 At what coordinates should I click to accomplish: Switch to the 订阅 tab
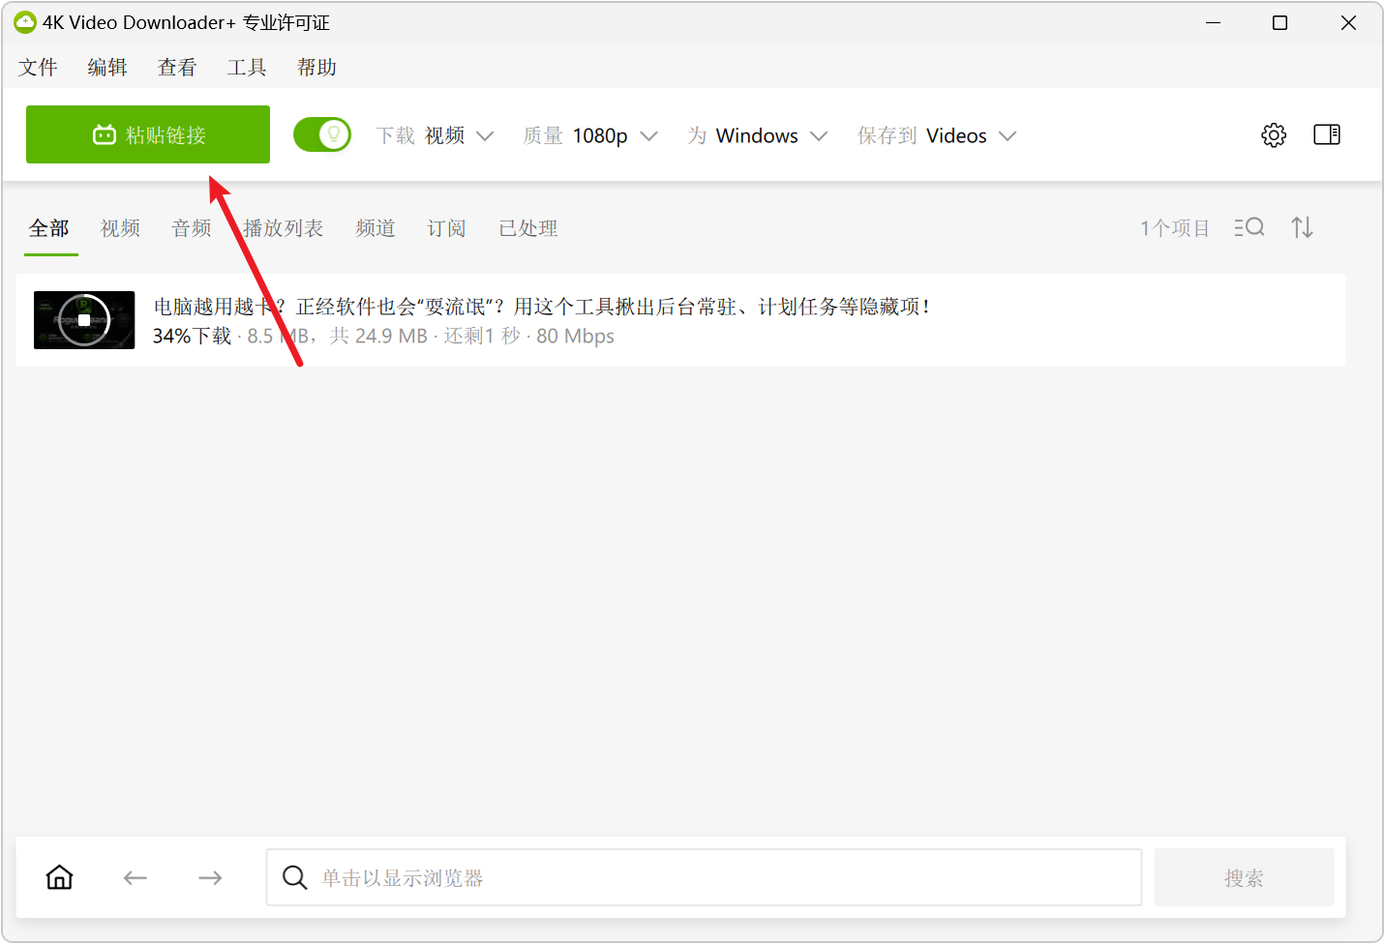(446, 228)
